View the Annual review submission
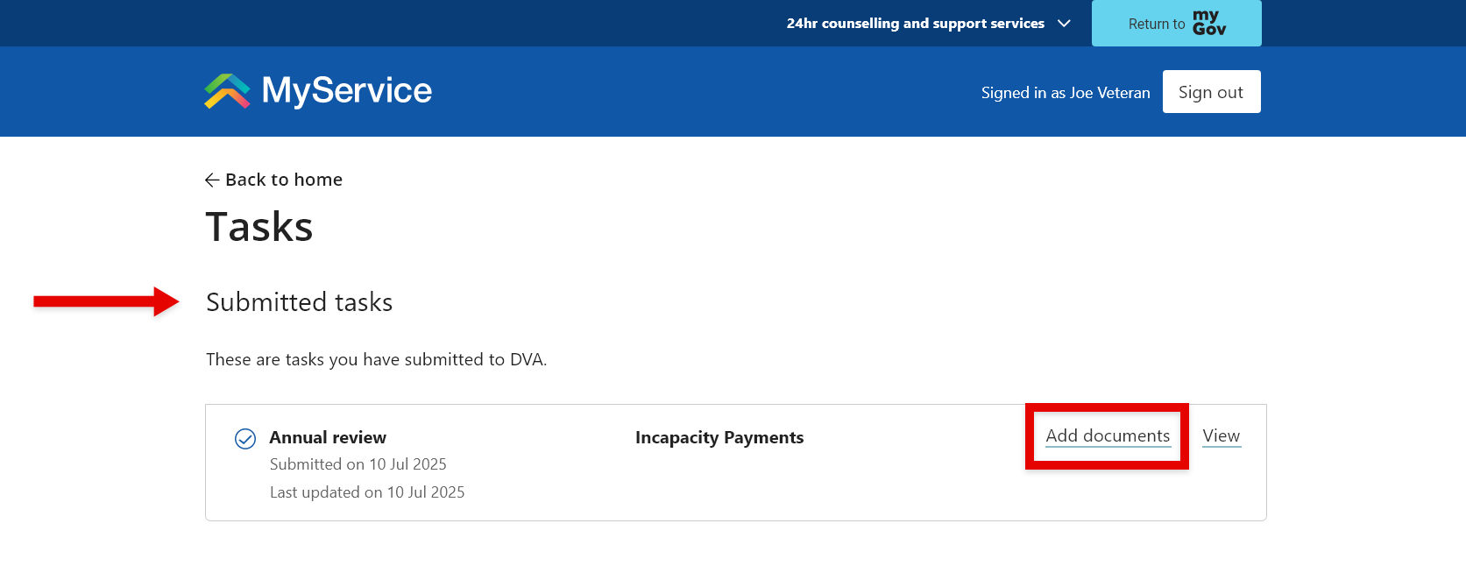This screenshot has width=1466, height=573. (x=1221, y=435)
